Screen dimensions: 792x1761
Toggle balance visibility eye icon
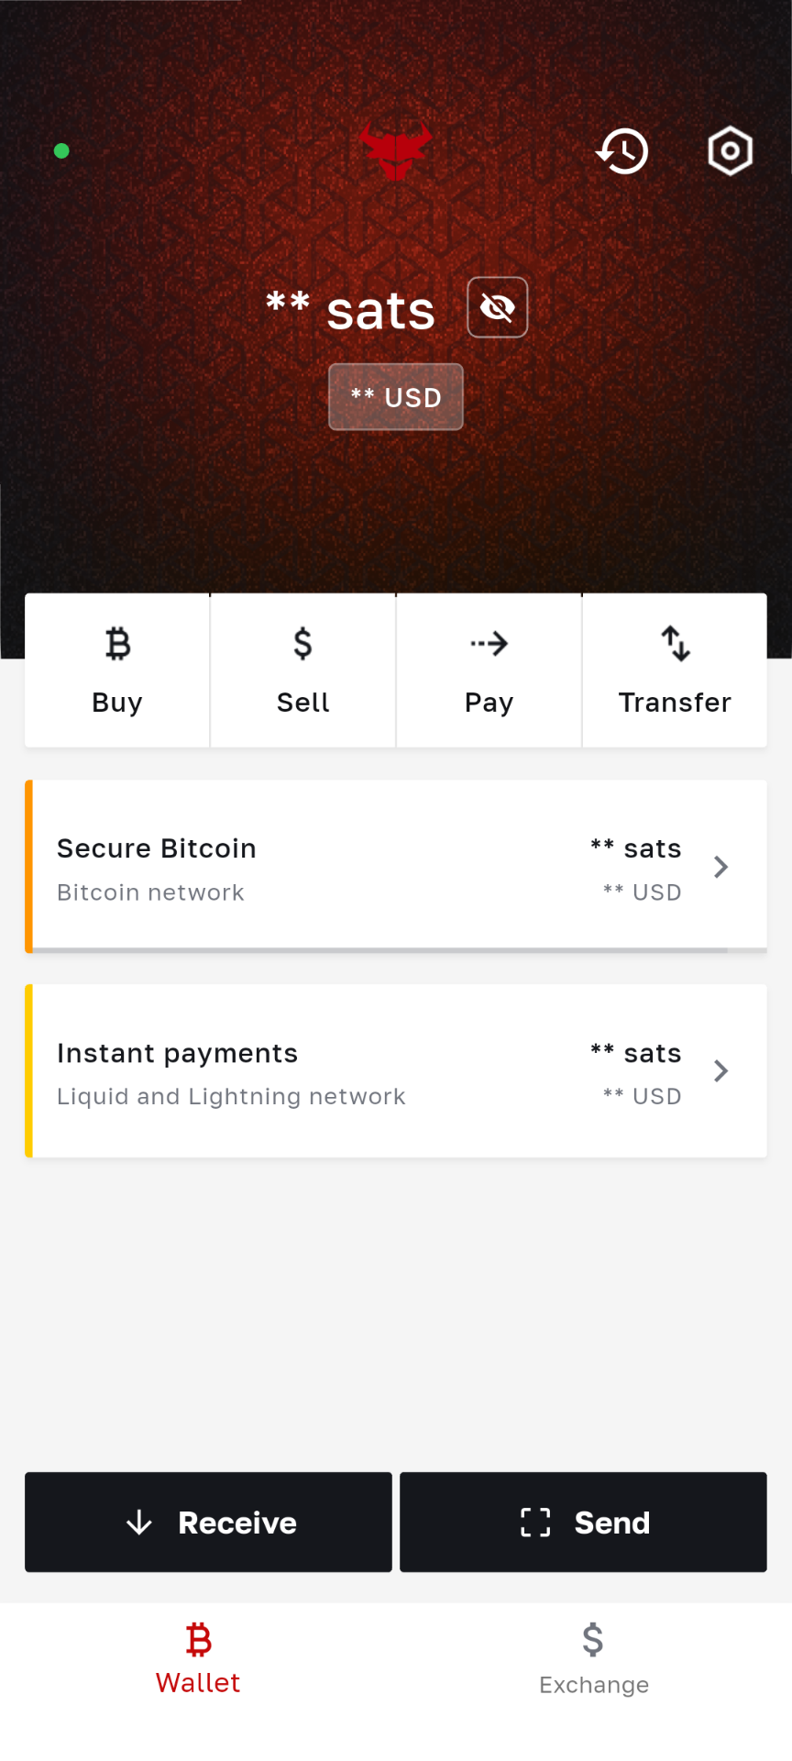click(498, 307)
